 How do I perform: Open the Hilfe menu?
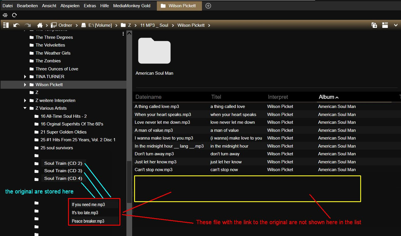(x=105, y=6)
